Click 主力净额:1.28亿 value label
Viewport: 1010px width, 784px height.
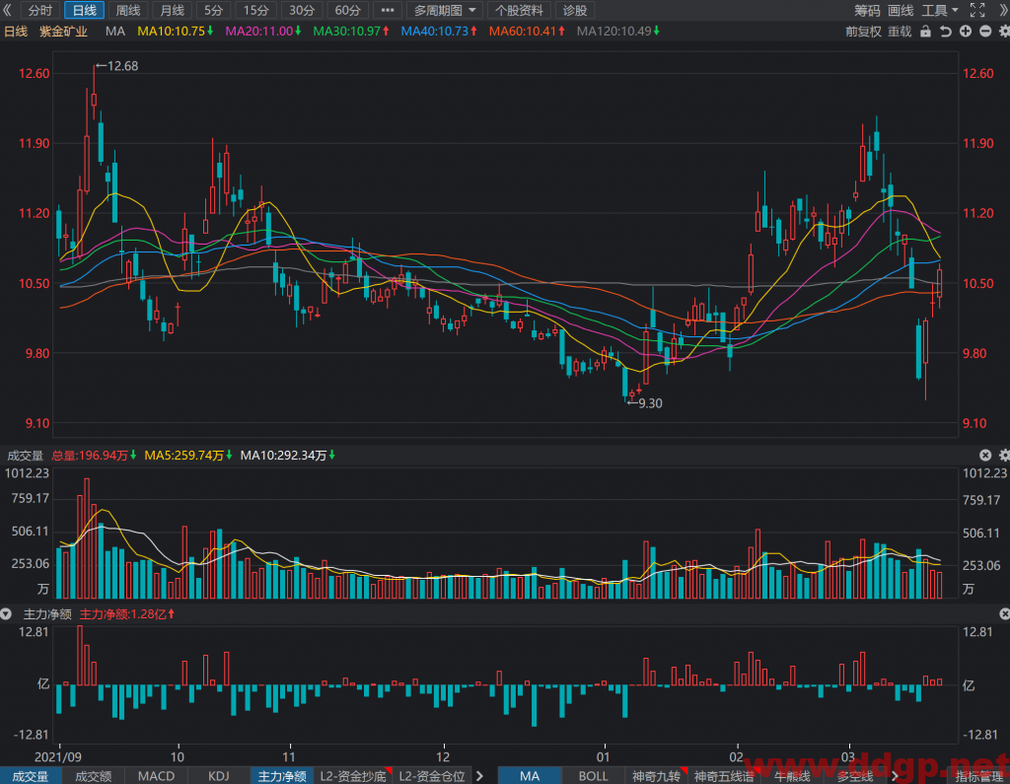tap(127, 614)
